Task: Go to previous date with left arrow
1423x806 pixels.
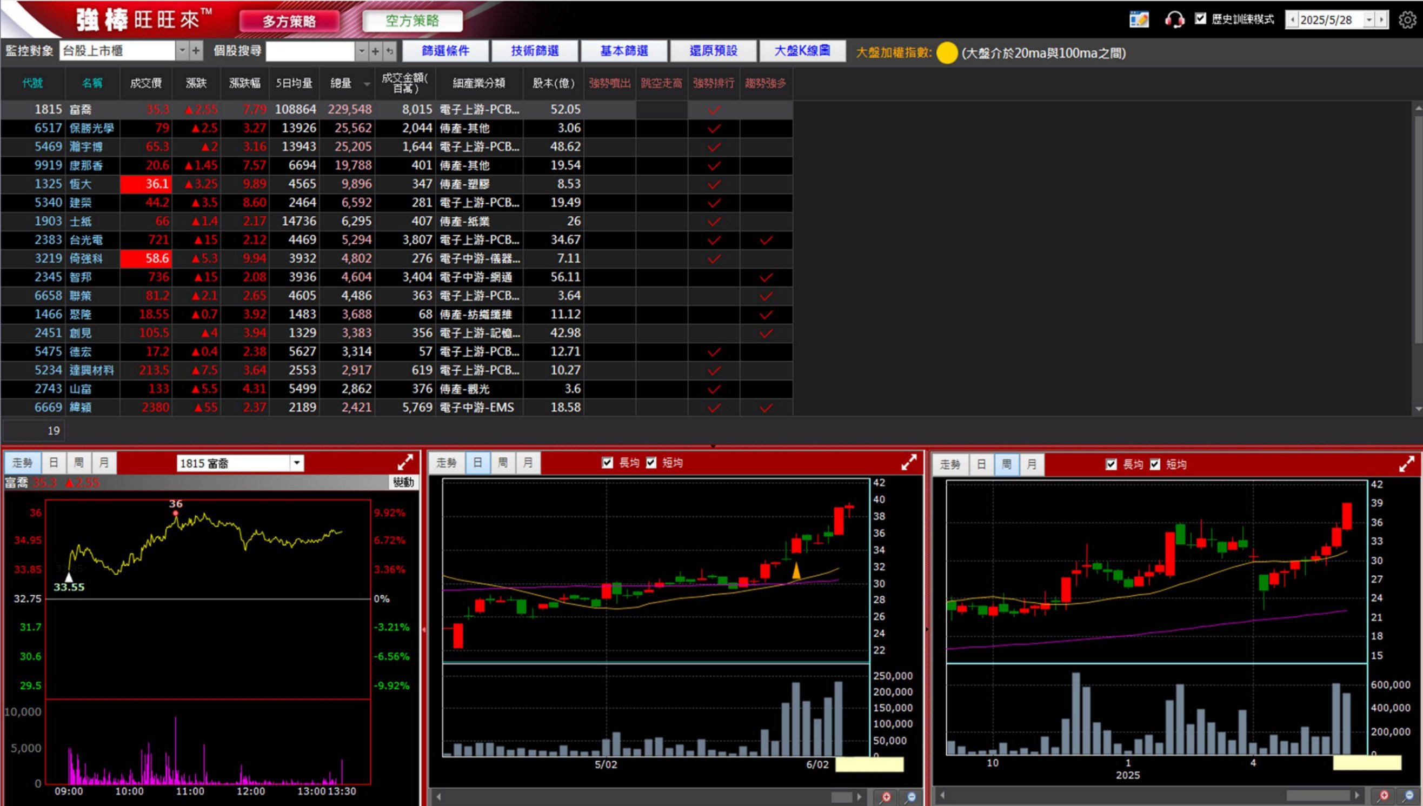Action: 1292,20
